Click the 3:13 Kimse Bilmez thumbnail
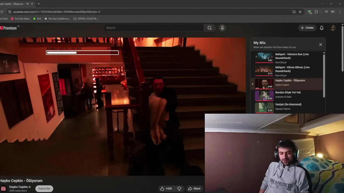This screenshot has height=193, width=344. click(x=264, y=70)
